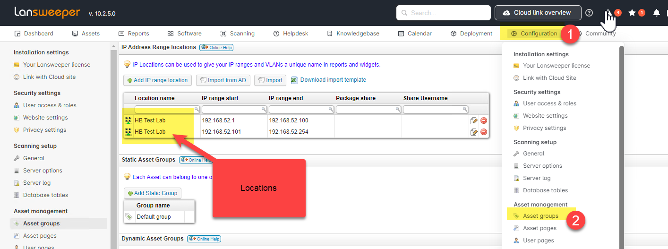Open the Configuration menu

[x=534, y=34]
